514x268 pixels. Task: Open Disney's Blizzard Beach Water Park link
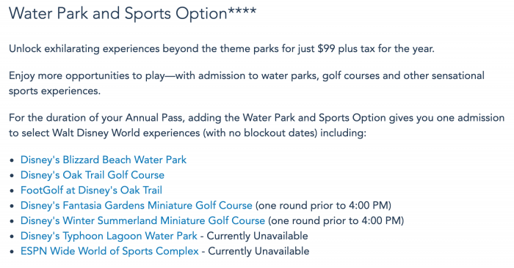point(104,160)
